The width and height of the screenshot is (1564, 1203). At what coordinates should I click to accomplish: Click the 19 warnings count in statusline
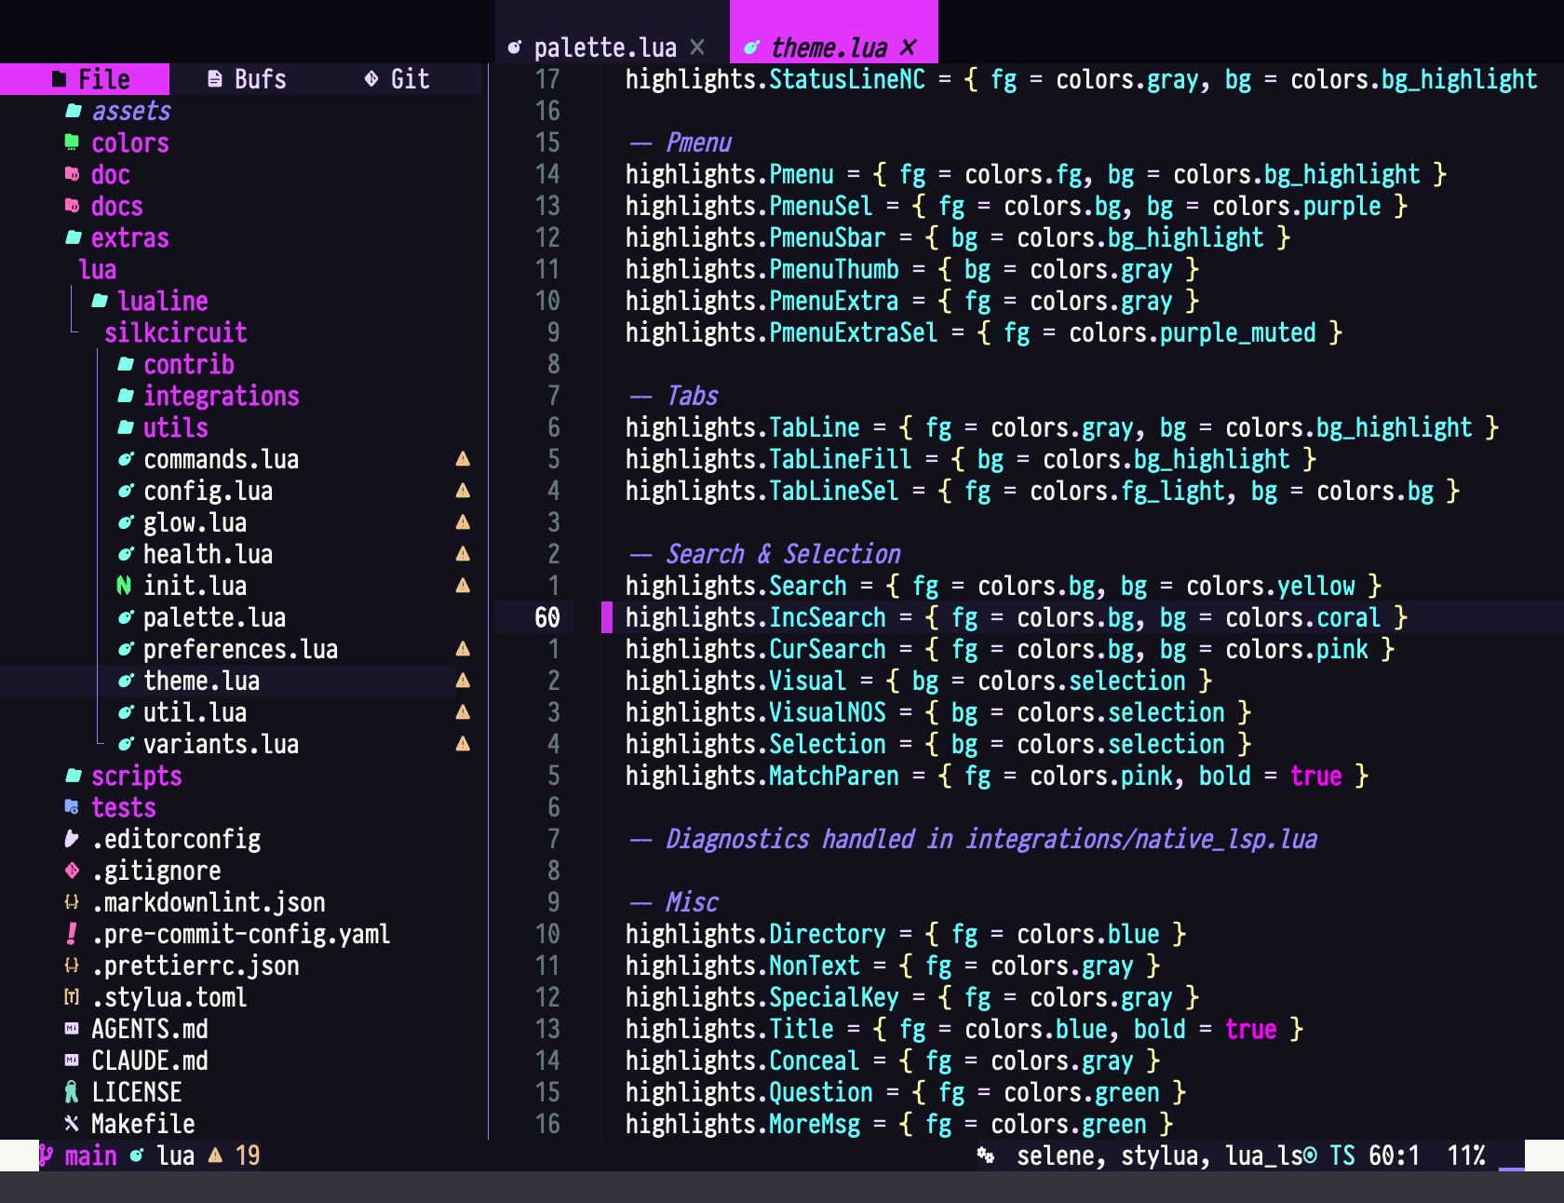[248, 1156]
